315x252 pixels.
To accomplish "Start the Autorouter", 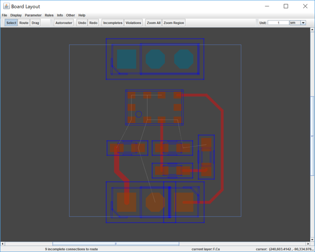I will click(x=64, y=23).
